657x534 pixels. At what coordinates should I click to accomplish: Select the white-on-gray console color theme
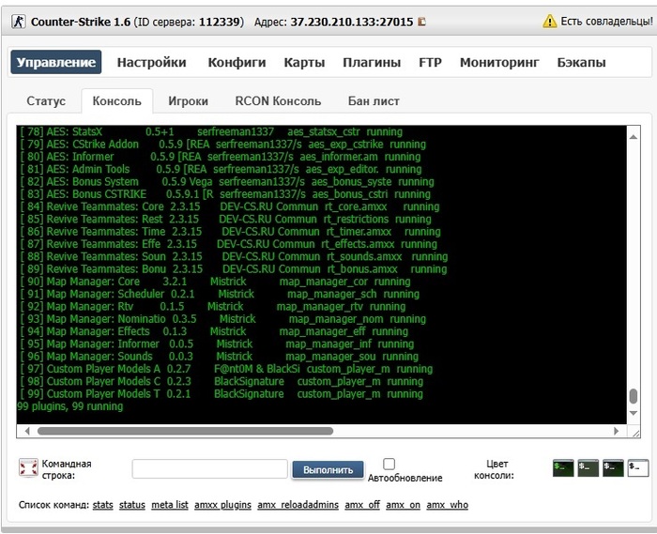click(x=588, y=467)
